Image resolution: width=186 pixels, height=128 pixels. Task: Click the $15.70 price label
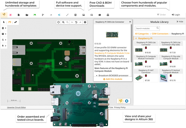[x=173, y=81]
